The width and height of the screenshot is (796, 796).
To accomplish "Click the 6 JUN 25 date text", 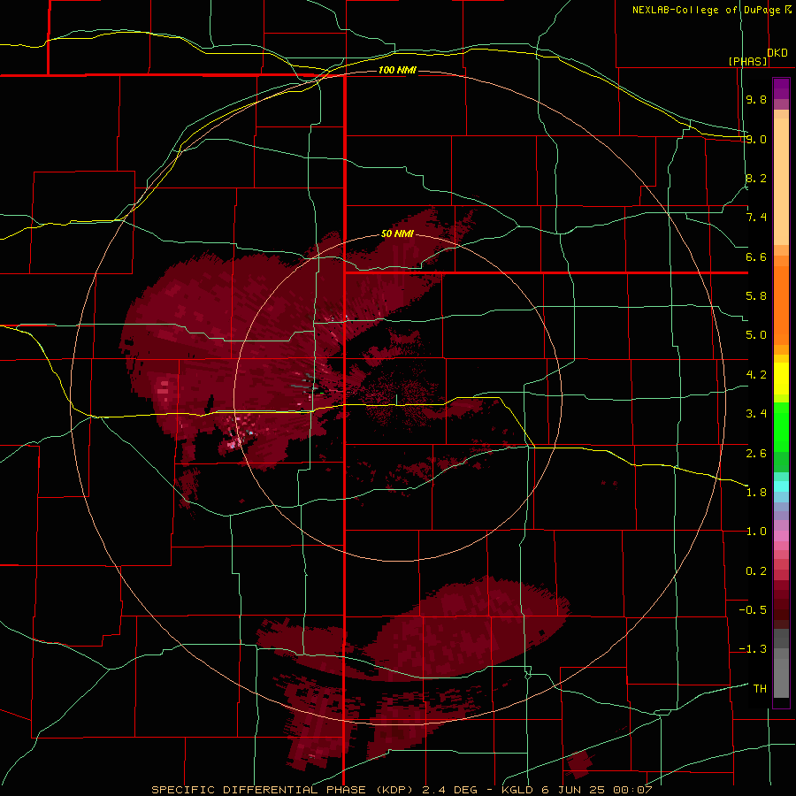I will click(x=573, y=790).
